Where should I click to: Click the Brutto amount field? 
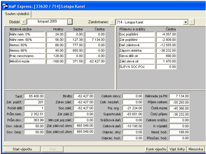tap(84, 96)
